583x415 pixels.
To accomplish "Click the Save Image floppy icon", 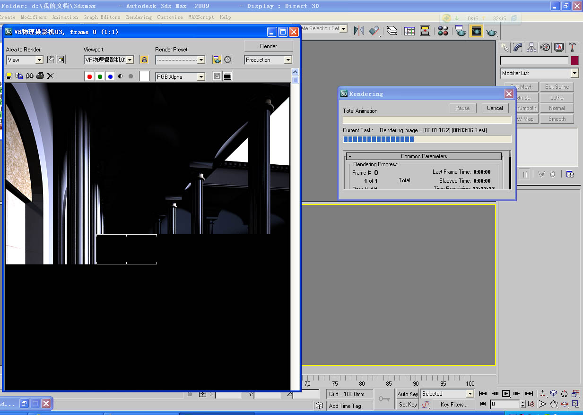I will (9, 76).
